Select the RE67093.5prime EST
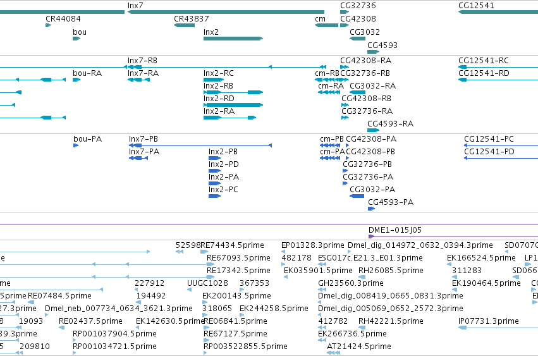 click(211, 264)
